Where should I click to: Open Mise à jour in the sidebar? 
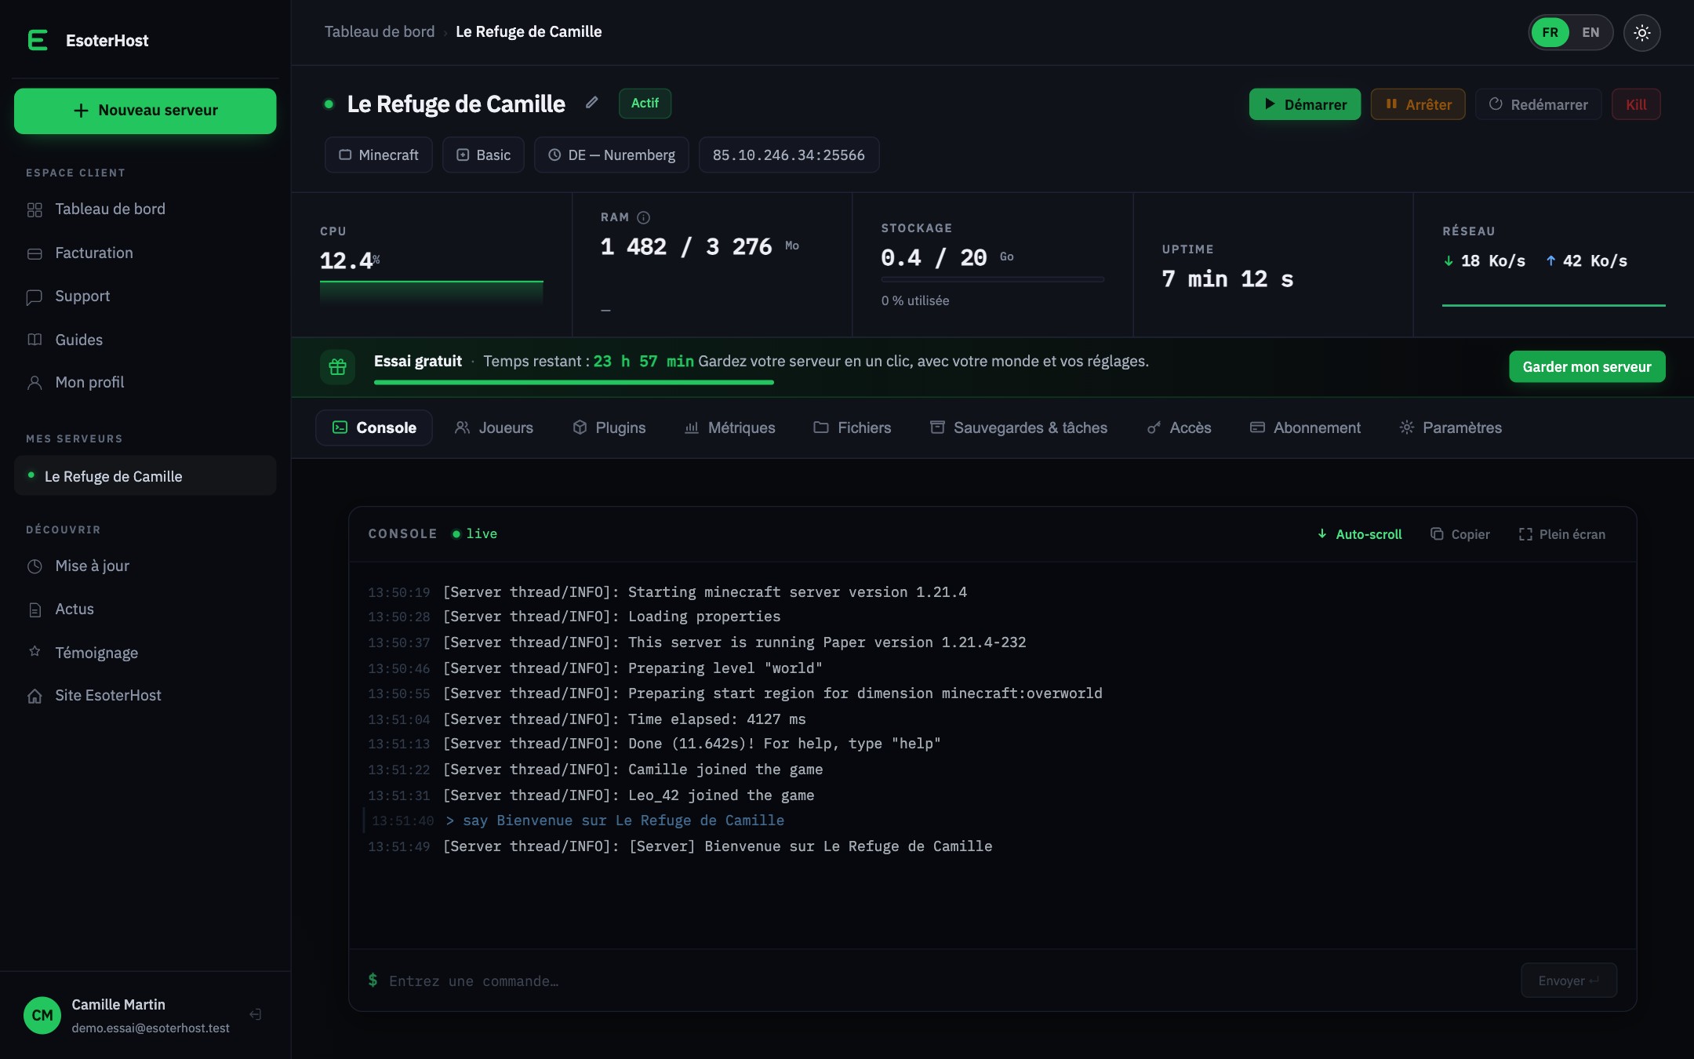(145, 566)
